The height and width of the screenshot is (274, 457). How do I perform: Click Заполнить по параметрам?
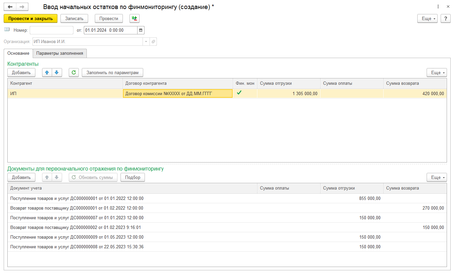(x=112, y=72)
